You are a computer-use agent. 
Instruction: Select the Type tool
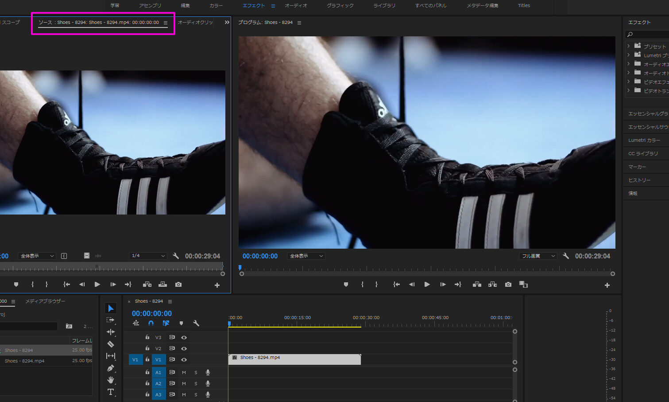[x=111, y=392]
